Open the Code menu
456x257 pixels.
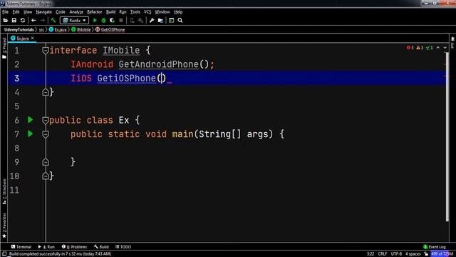pos(61,12)
